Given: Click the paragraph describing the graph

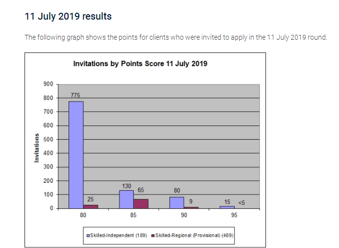Looking at the screenshot, I should click(x=176, y=37).
